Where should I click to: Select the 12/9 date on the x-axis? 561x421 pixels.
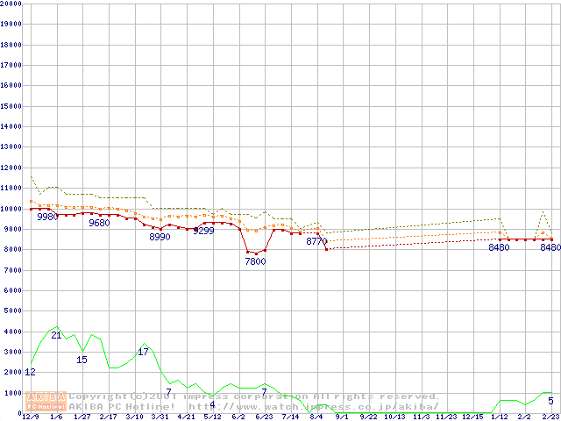pos(31,417)
